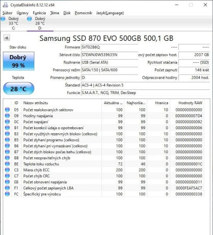Open the Téma menu
The height and width of the screenshot is (235, 213).
coord(55,13)
